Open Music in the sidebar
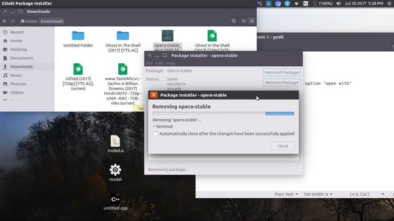The height and width of the screenshot is (221, 394). (16, 75)
